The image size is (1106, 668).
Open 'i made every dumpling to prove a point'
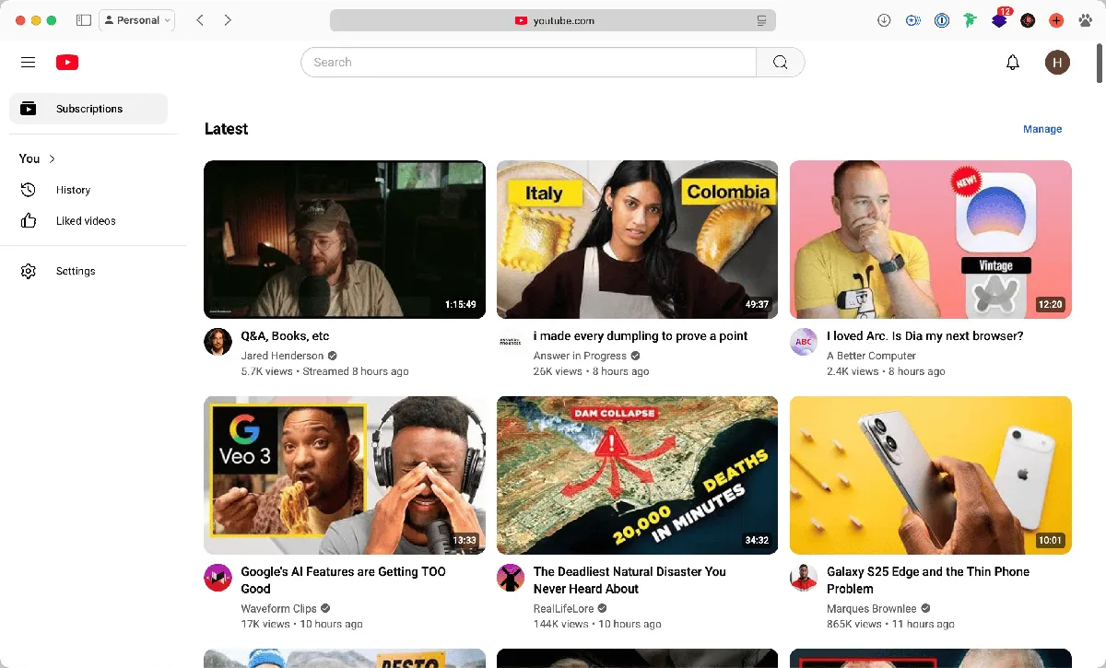tap(641, 336)
